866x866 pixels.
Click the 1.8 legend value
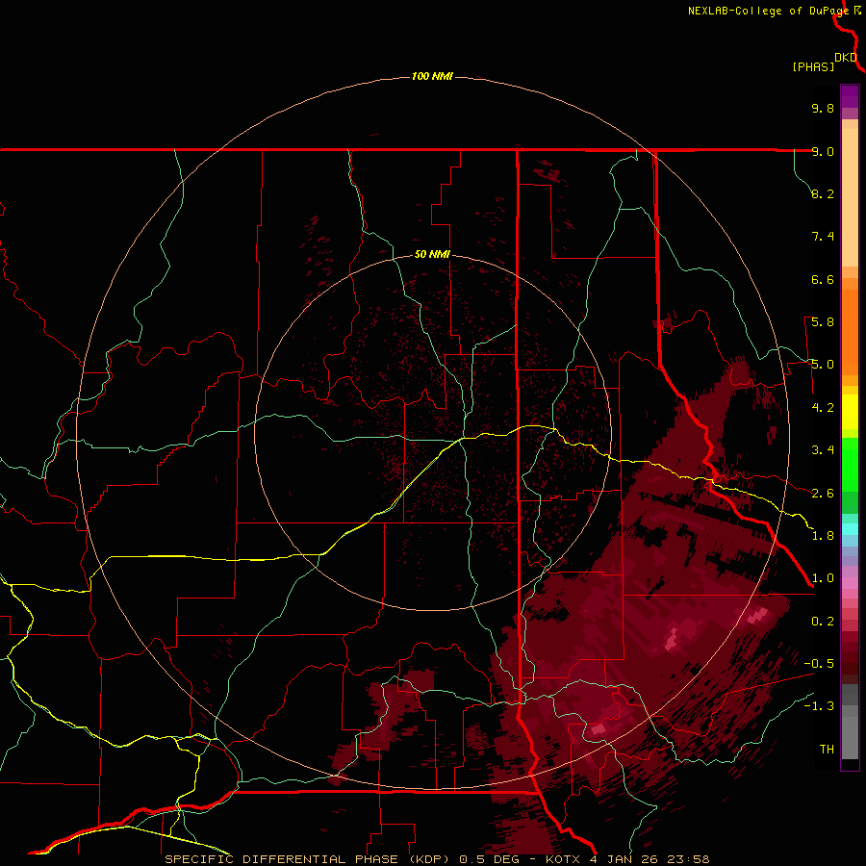(823, 536)
